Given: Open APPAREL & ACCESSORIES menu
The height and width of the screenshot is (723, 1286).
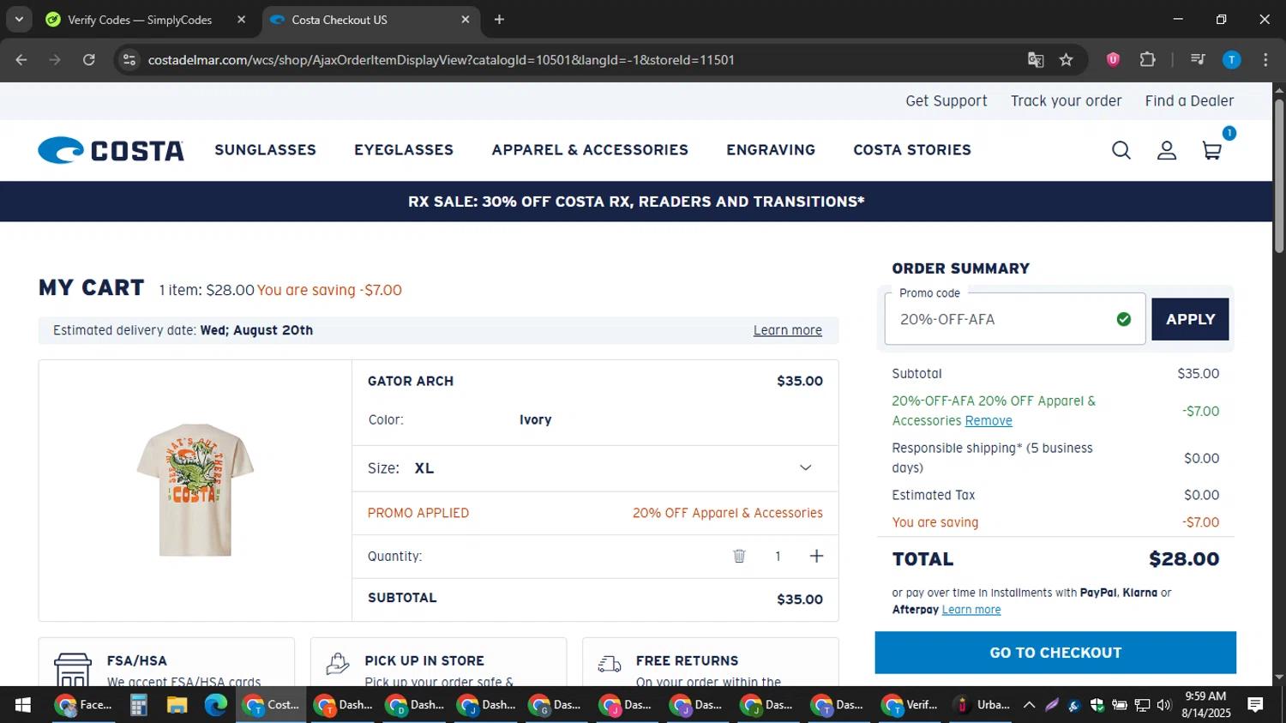Looking at the screenshot, I should 590,150.
